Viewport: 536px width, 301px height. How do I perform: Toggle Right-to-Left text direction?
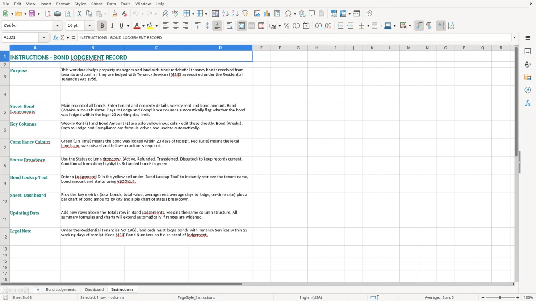429,26
